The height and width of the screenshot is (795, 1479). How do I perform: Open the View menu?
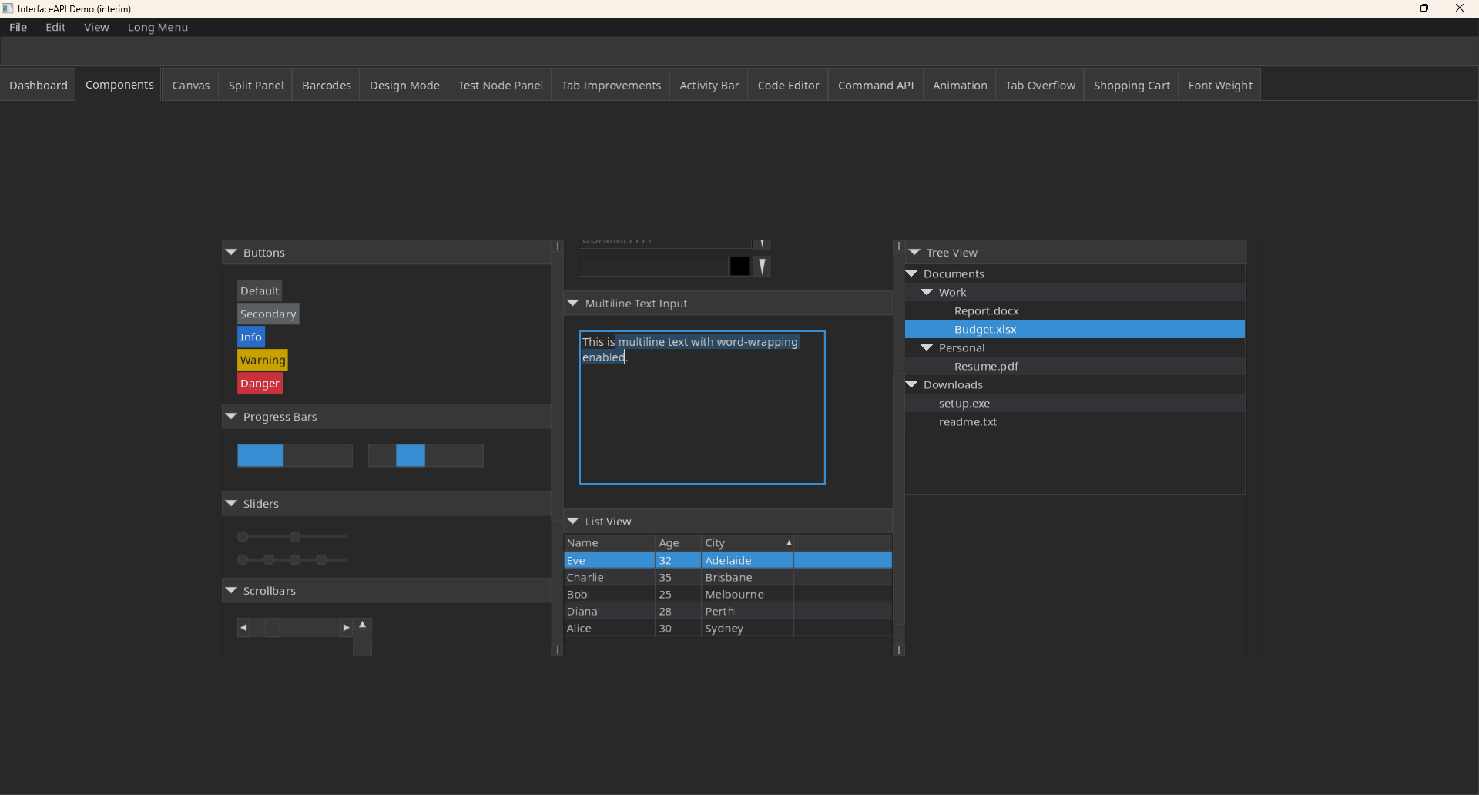pyautogui.click(x=96, y=27)
